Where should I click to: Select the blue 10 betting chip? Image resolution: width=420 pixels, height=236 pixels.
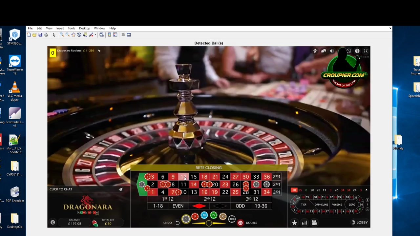(204, 215)
